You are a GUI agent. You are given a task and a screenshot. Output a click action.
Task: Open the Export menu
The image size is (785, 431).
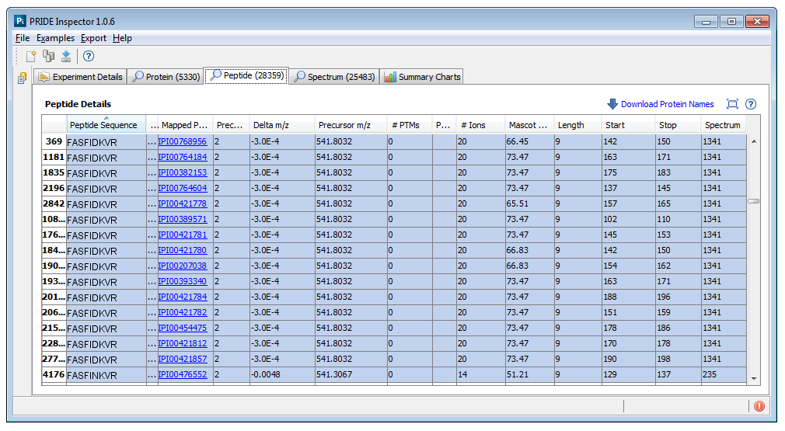click(93, 38)
